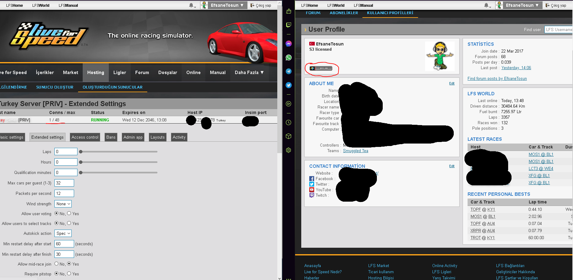Focus the Find user LFS Username field
This screenshot has width=573, height=280.
click(x=559, y=30)
